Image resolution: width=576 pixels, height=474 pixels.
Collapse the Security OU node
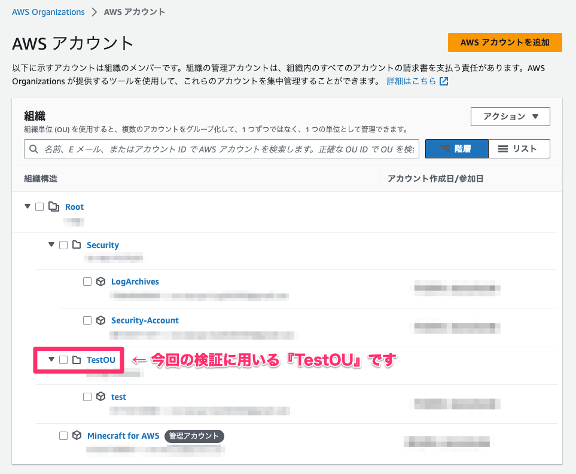point(51,244)
